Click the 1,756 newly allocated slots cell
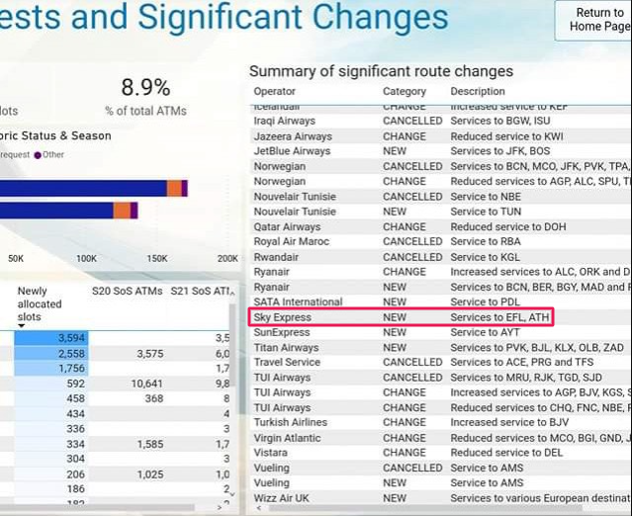The width and height of the screenshot is (632, 516). [51, 369]
